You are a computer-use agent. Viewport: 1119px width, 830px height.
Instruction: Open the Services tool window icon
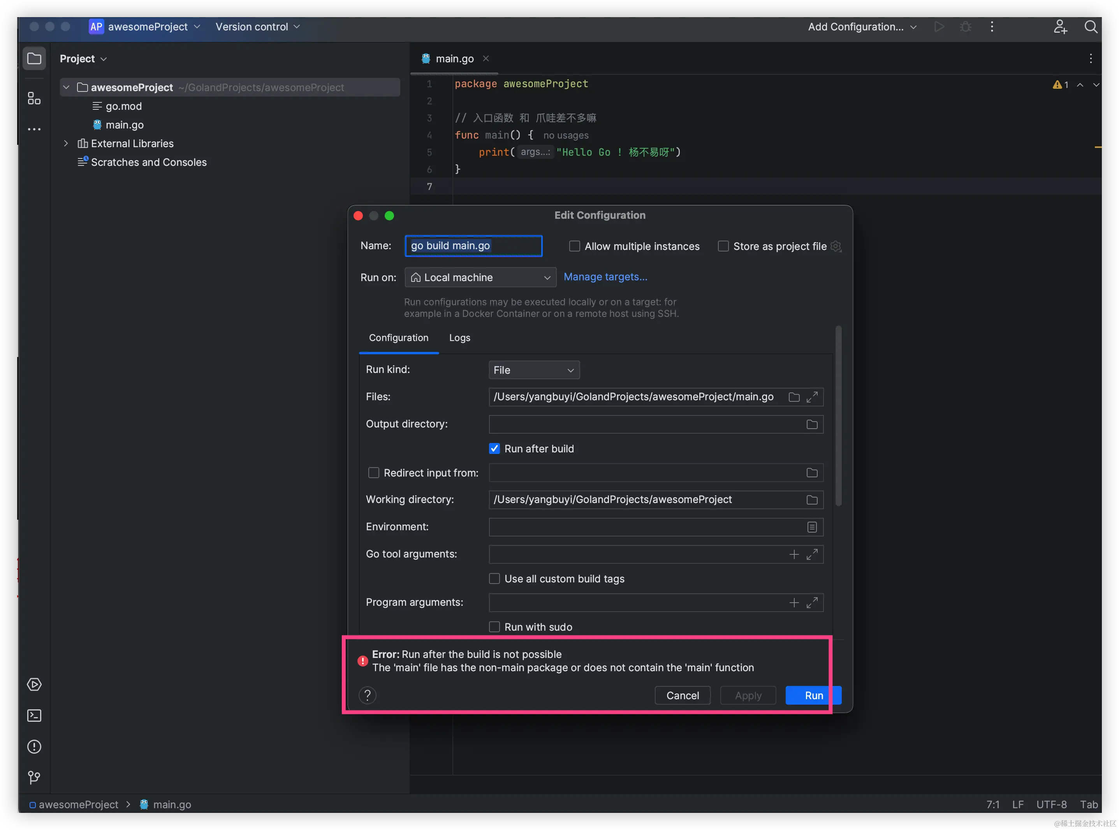click(33, 684)
